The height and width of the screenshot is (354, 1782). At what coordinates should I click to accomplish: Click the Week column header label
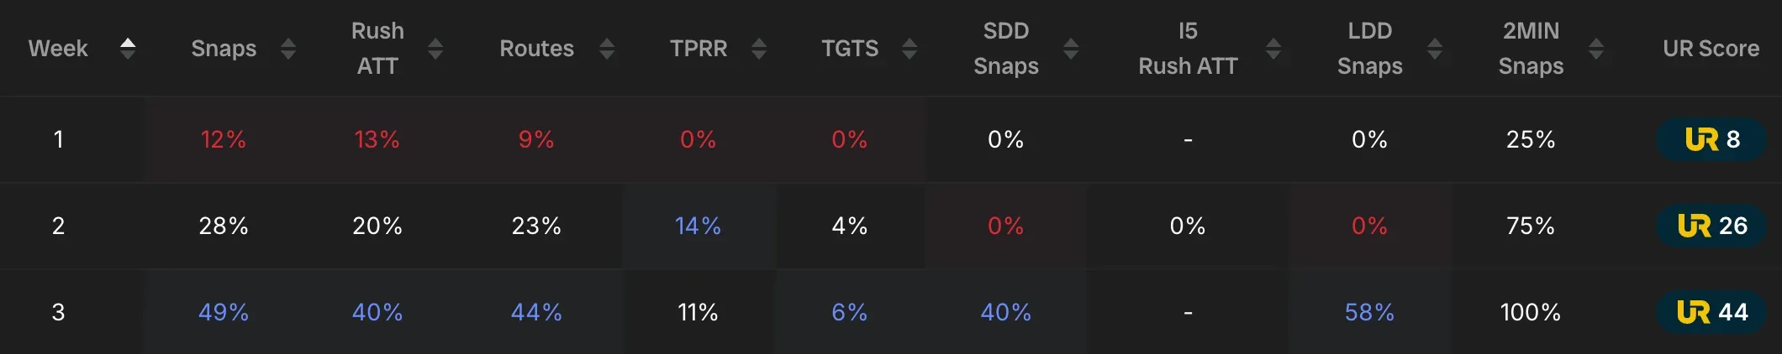coord(58,49)
